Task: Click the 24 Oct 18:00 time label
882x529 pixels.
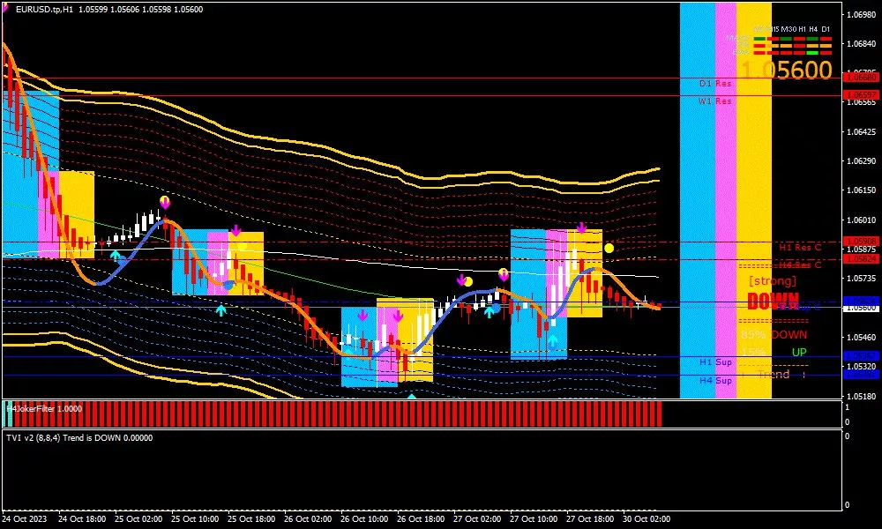Action: coord(82,519)
